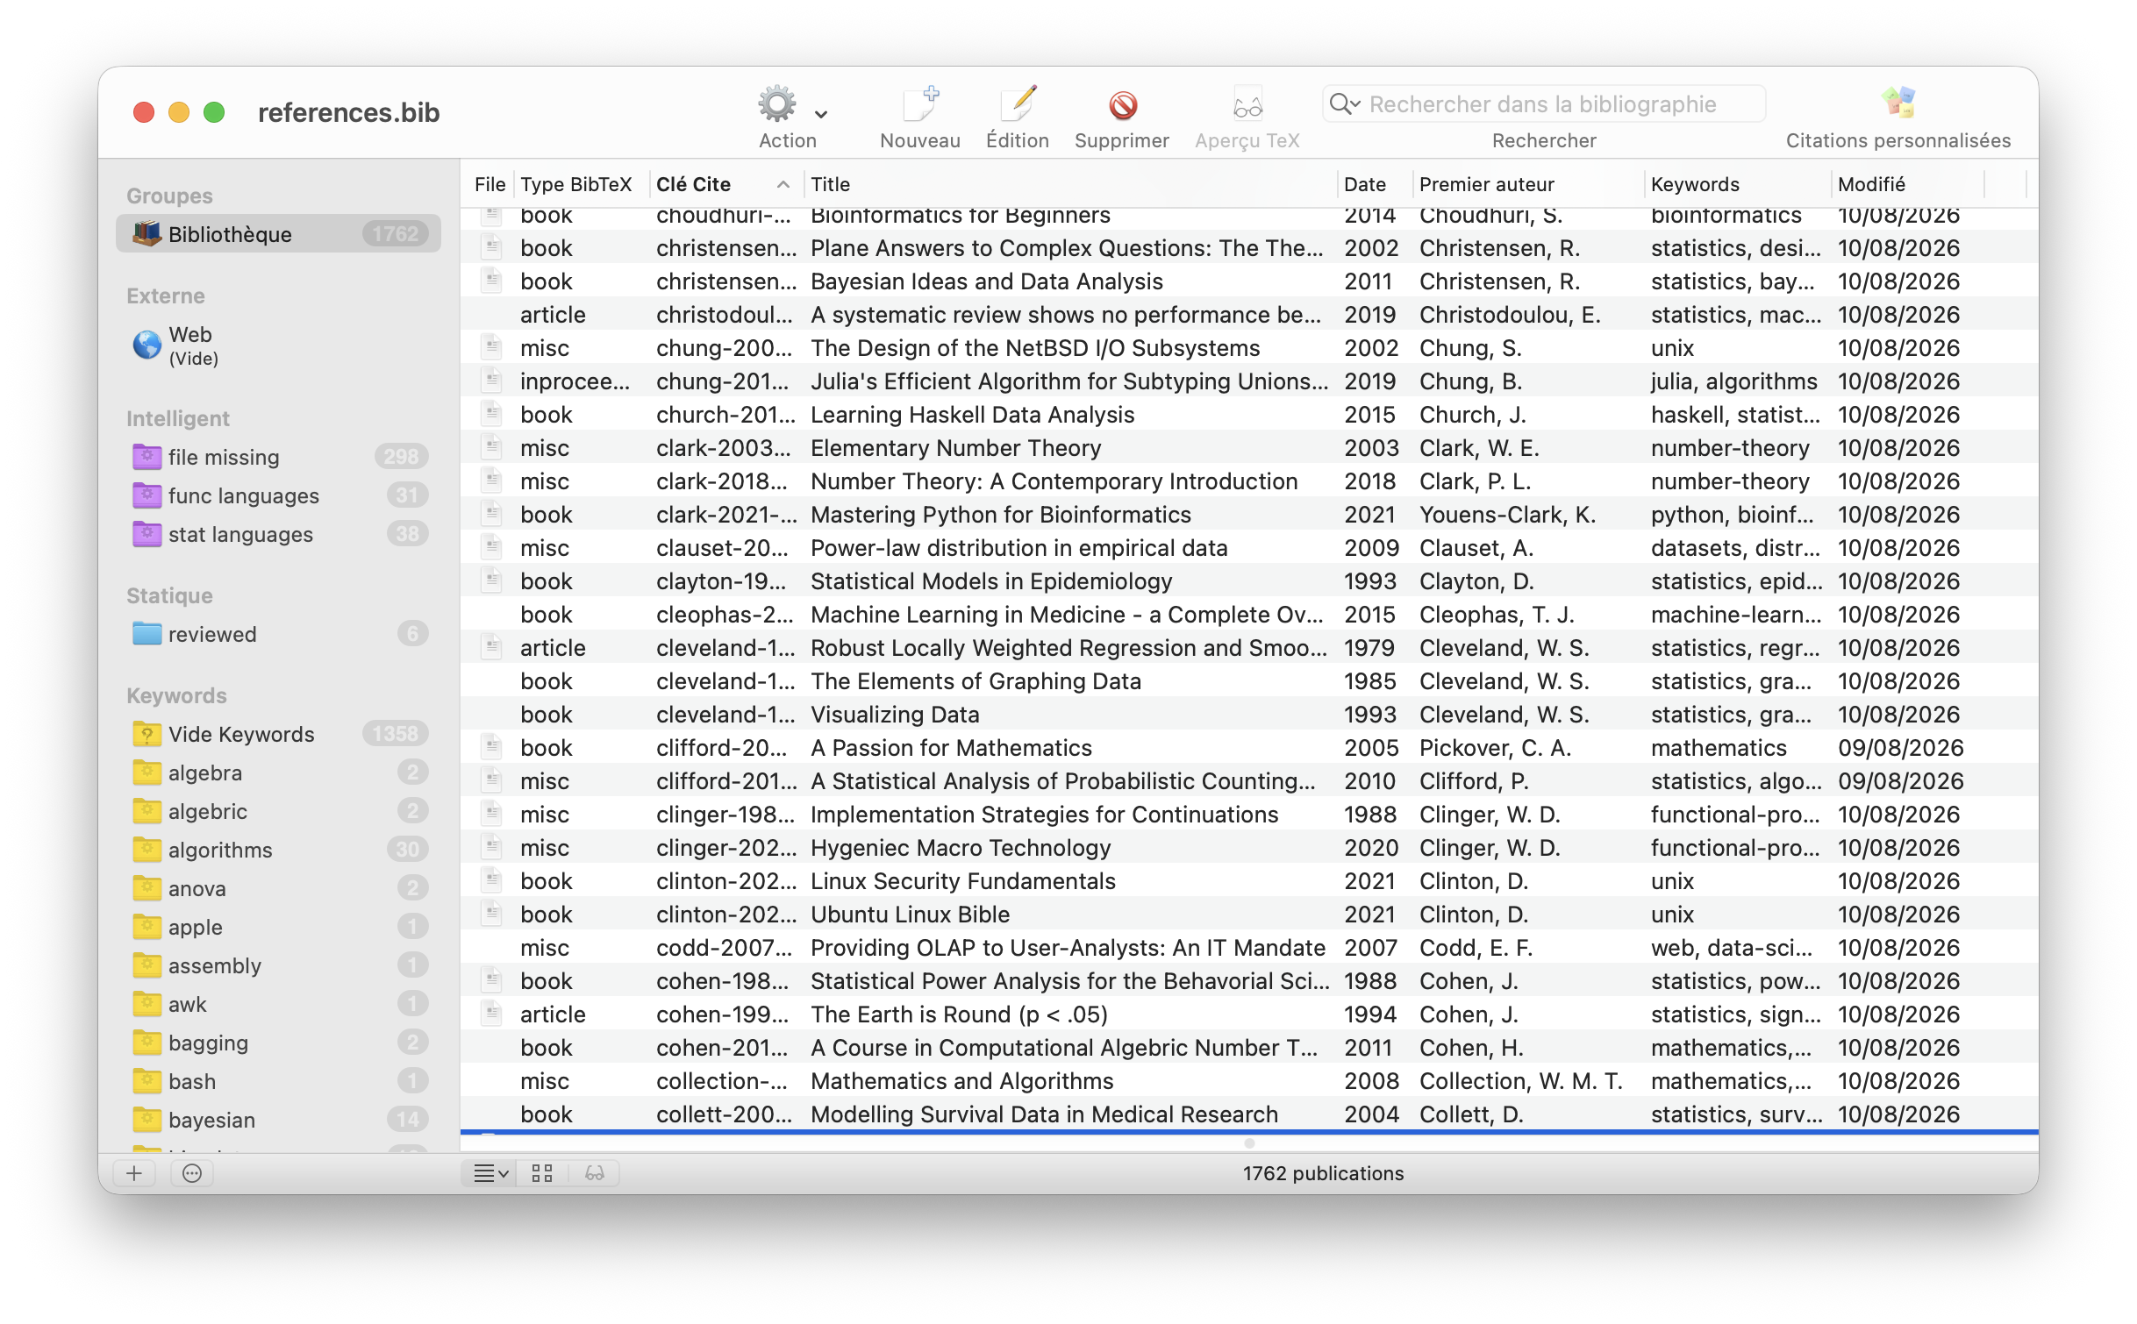Sort by the Modifié column header
The image size is (2137, 1324).
coord(1907,184)
